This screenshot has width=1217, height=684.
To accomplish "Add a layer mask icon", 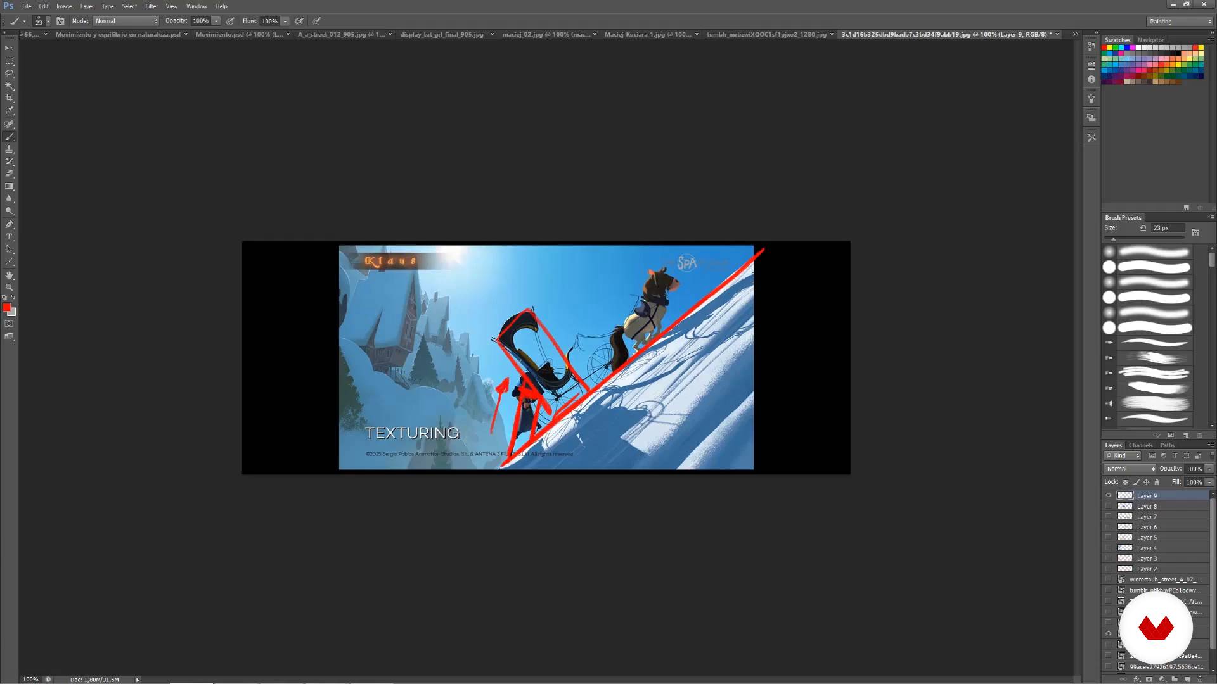I will (x=1149, y=680).
